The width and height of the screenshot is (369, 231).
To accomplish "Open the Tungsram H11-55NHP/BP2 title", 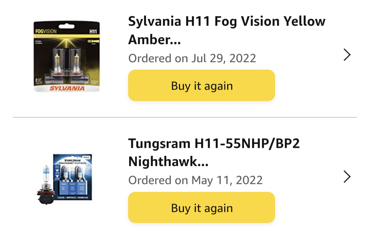I will (214, 152).
